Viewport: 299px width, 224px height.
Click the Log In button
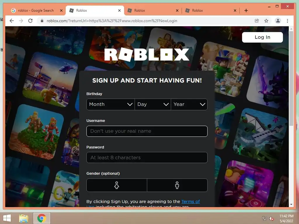[263, 37]
